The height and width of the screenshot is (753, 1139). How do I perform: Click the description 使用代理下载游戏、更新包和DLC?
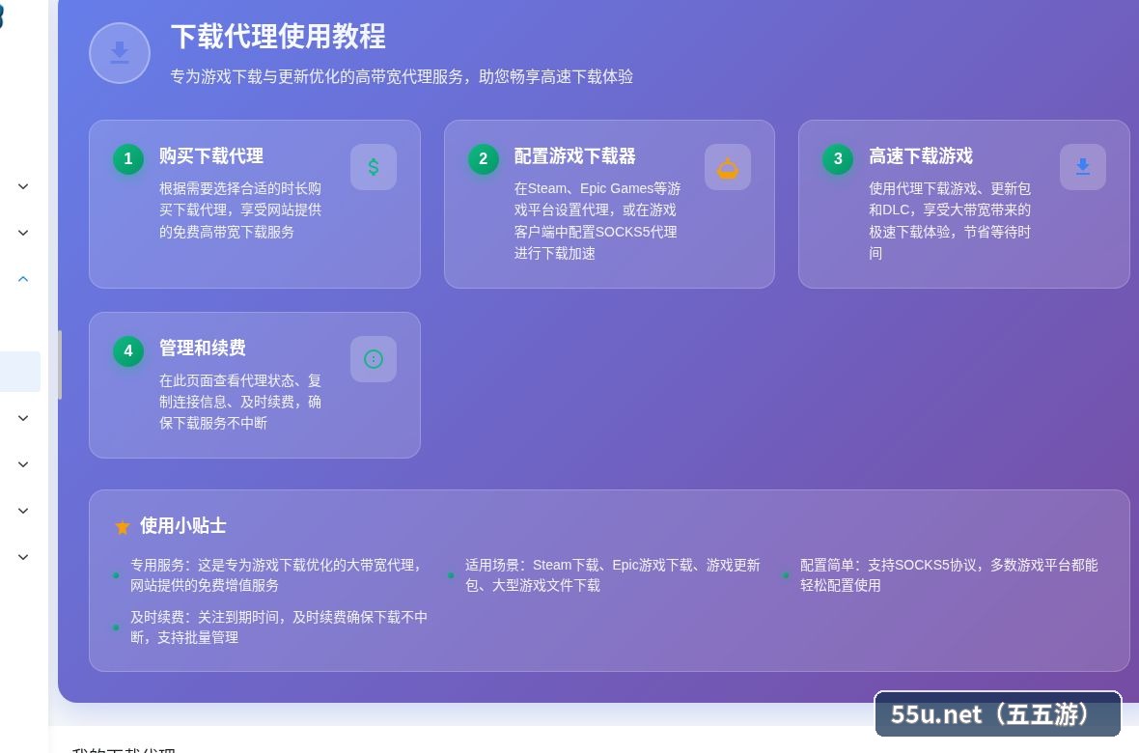coord(950,221)
